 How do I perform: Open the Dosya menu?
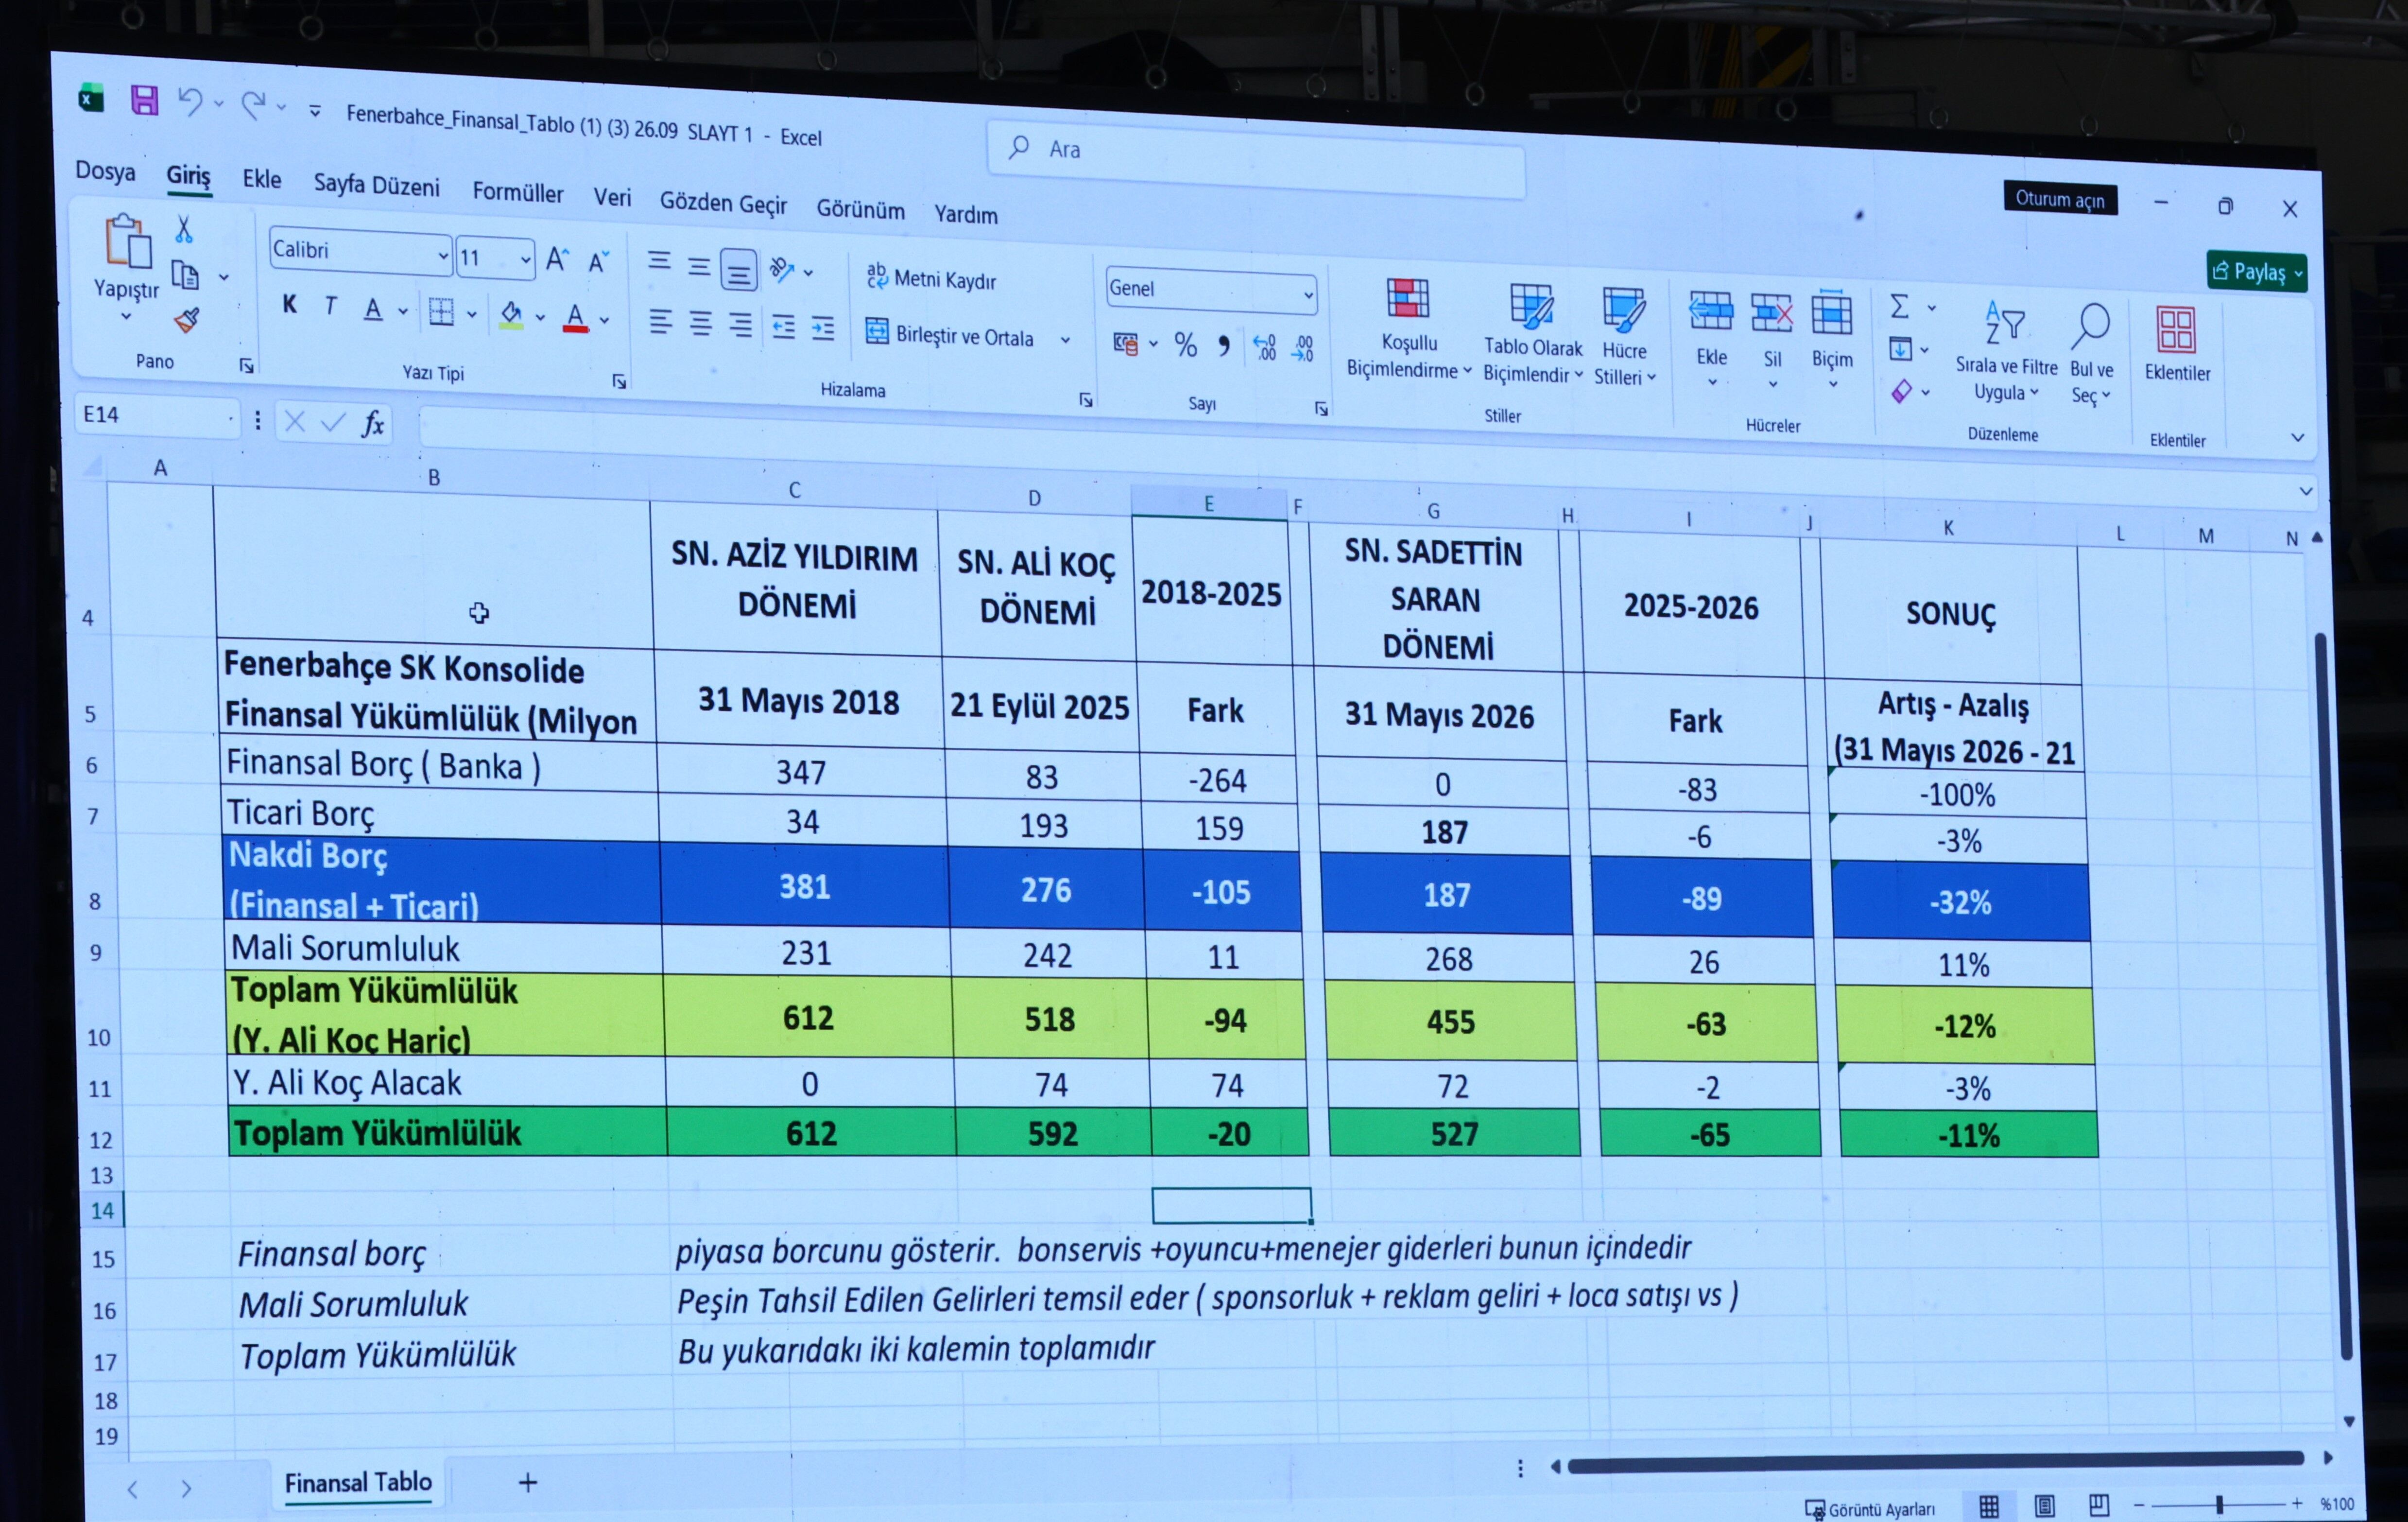click(x=105, y=171)
